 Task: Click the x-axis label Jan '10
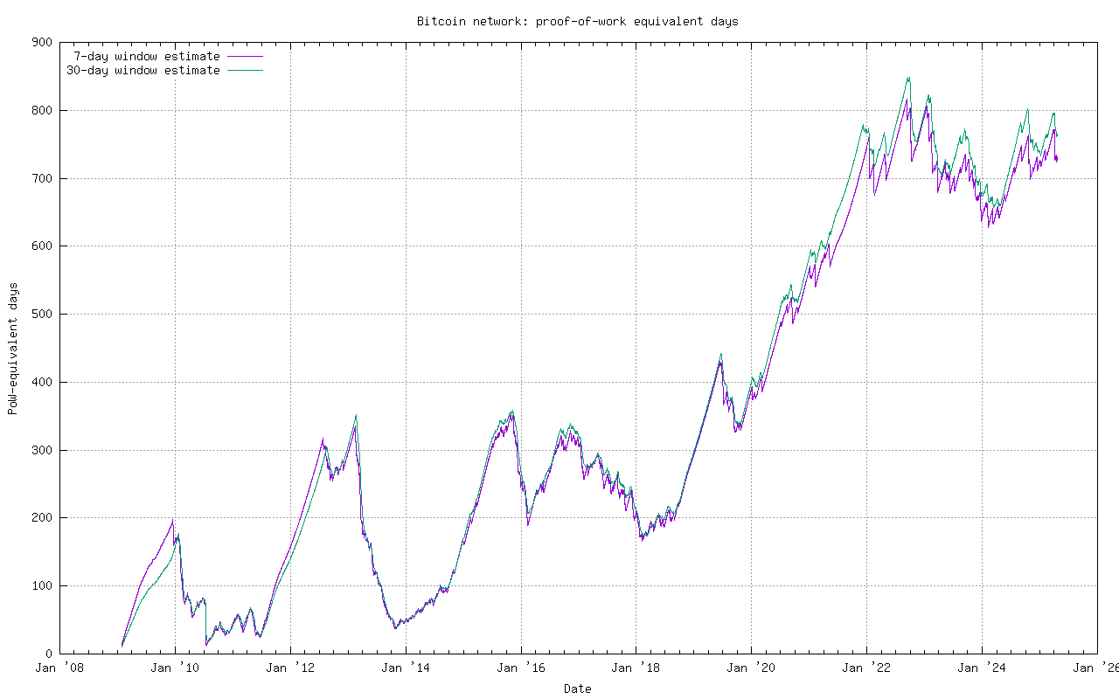[175, 668]
